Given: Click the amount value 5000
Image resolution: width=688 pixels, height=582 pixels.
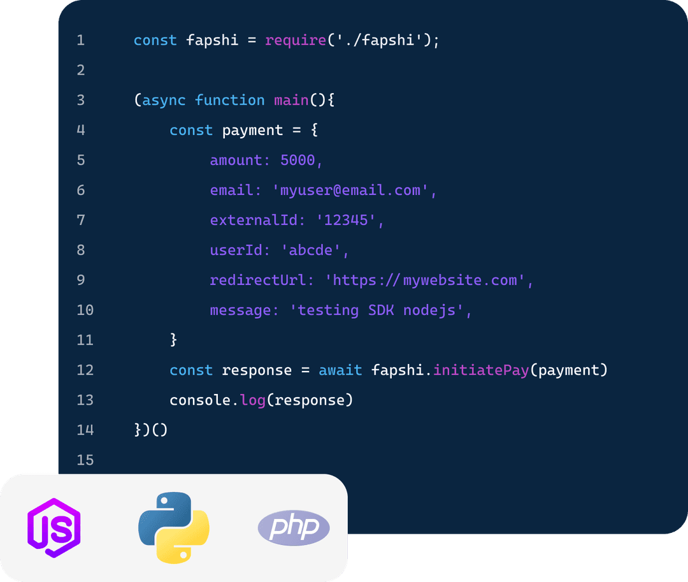Looking at the screenshot, I should click(297, 160).
